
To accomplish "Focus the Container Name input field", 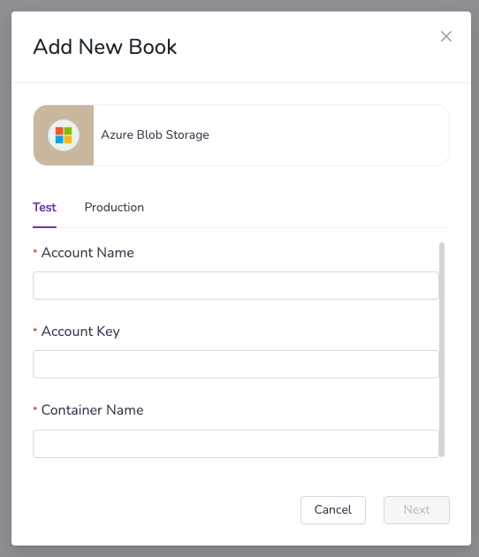I will [236, 444].
